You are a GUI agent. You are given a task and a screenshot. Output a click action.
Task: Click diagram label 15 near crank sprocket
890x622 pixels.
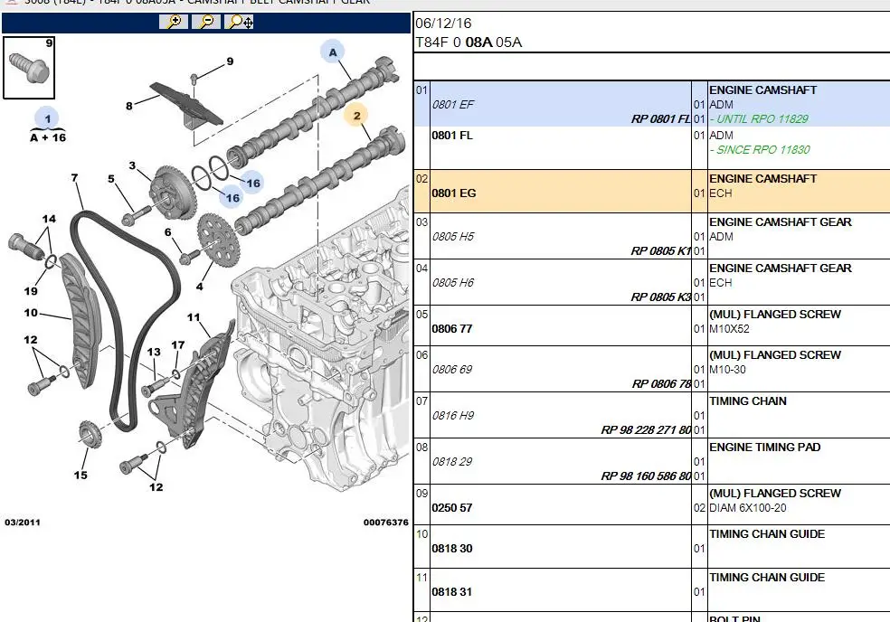coord(80,475)
